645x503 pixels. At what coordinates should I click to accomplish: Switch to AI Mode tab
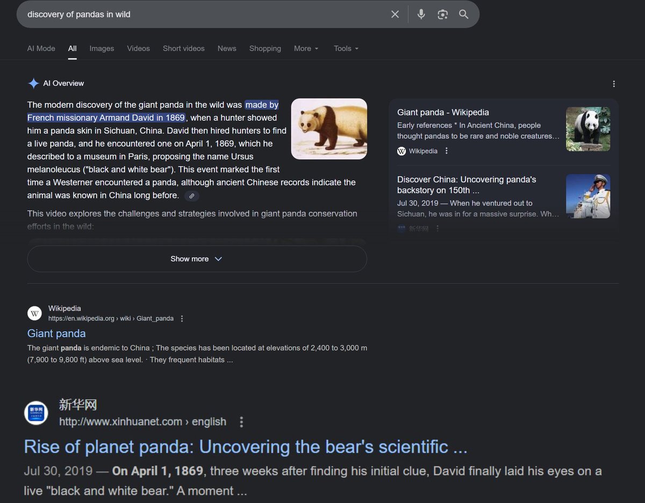(41, 48)
